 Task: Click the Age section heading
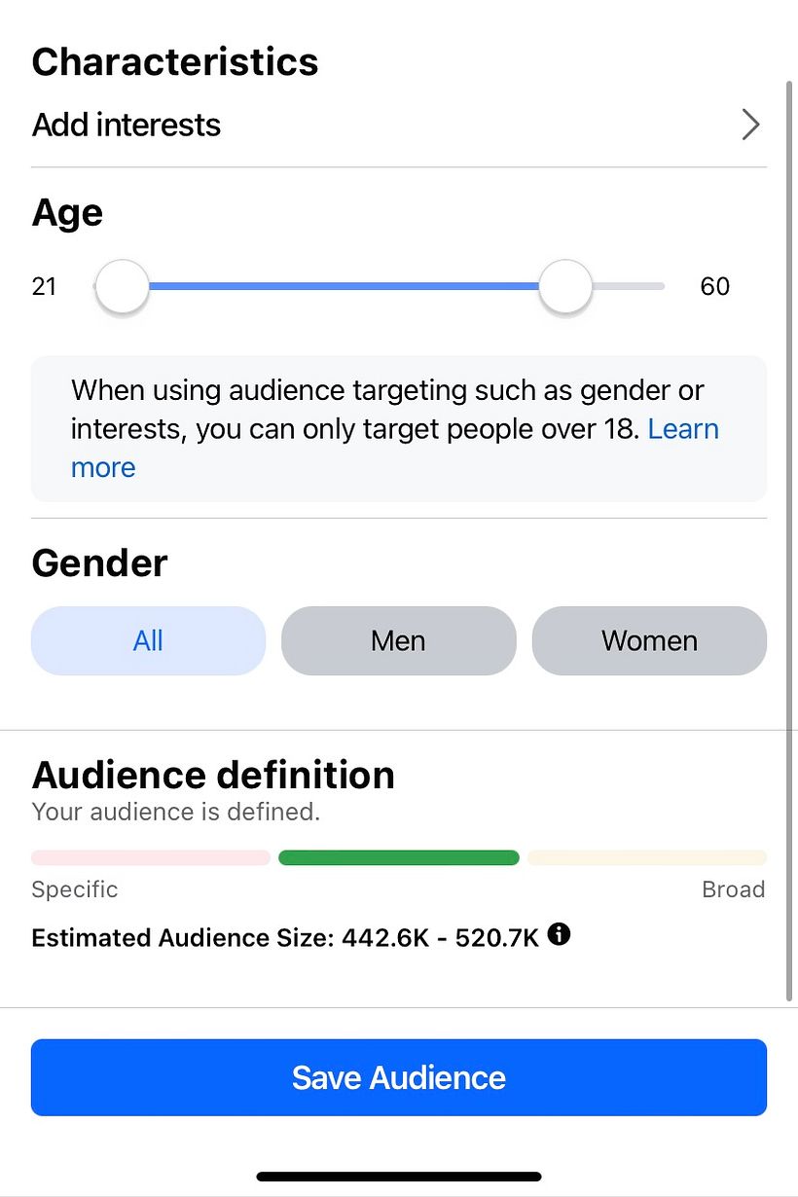67,213
